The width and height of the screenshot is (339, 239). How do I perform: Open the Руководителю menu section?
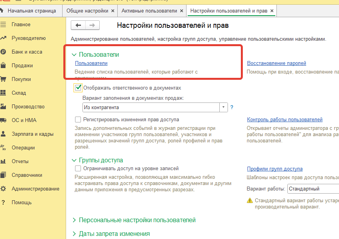point(29,38)
